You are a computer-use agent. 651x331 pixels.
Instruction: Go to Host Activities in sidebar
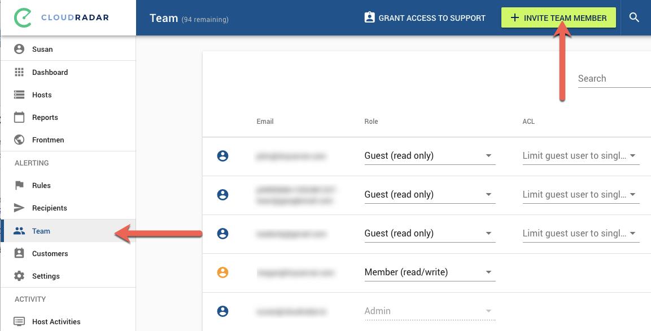coord(56,321)
